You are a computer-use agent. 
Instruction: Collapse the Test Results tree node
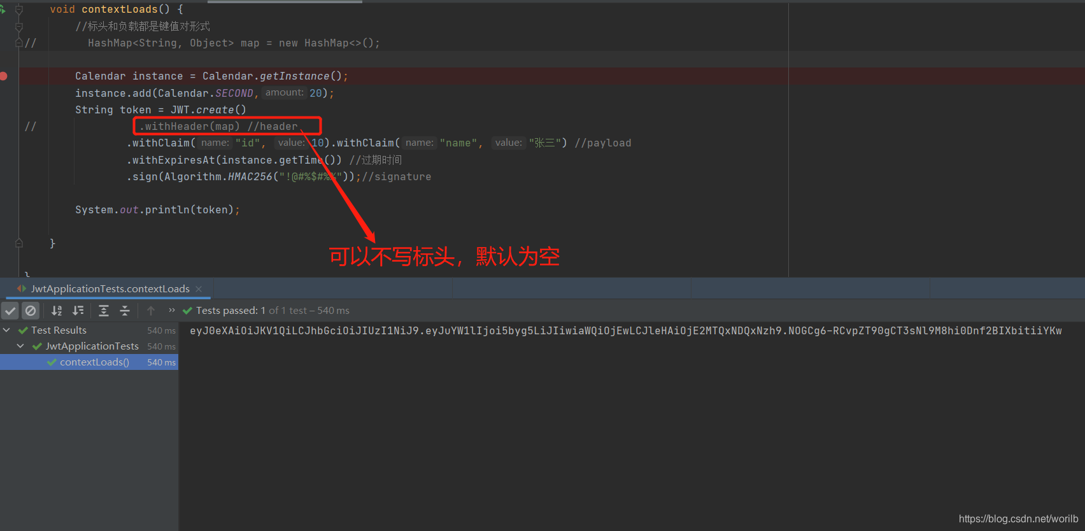coord(6,330)
